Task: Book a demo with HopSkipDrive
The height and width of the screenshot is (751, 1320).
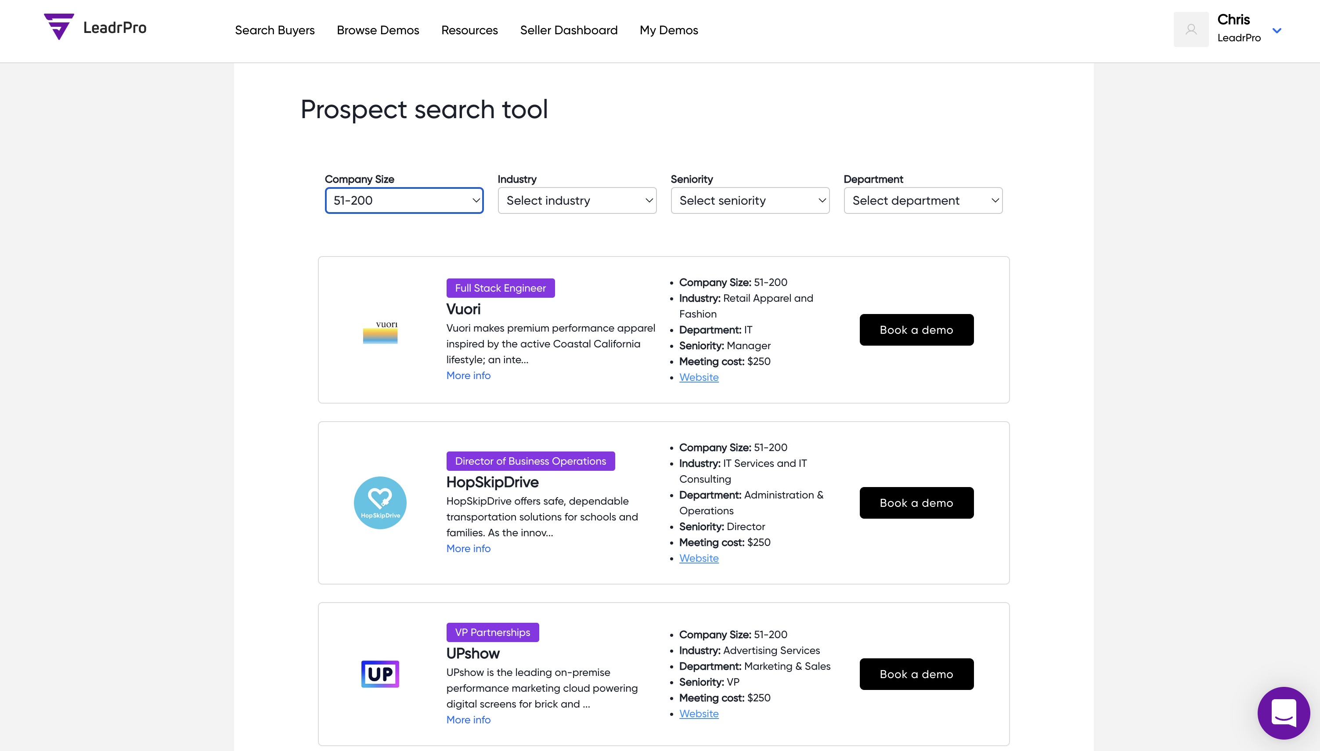Action: 916,503
